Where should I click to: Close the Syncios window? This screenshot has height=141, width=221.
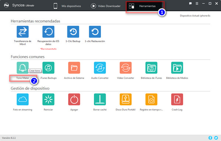tap(217, 3)
